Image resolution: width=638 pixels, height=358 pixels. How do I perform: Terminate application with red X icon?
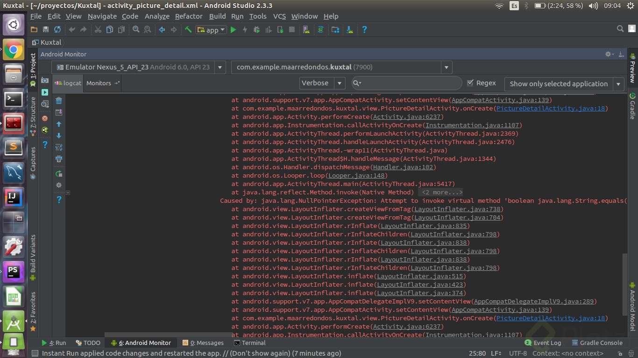(x=45, y=118)
